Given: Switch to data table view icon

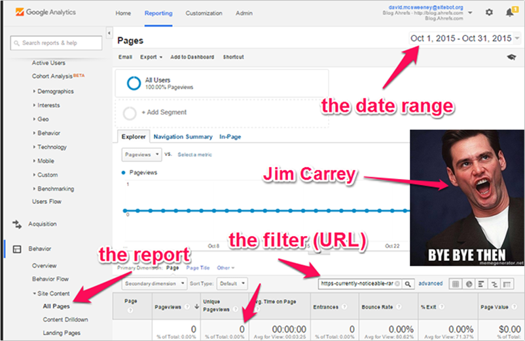Looking at the screenshot, I should click(454, 284).
